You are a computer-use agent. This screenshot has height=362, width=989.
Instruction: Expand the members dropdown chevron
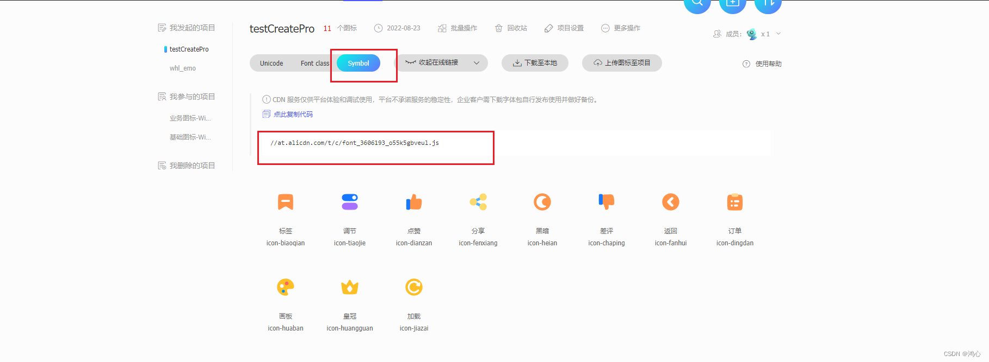(778, 34)
